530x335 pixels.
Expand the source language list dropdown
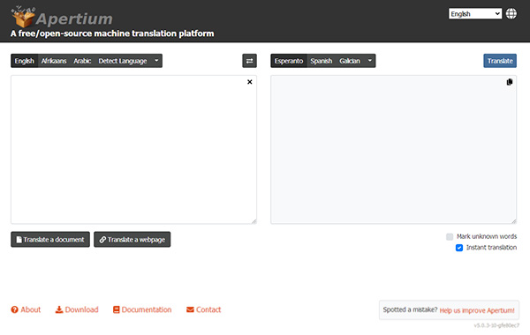(156, 61)
